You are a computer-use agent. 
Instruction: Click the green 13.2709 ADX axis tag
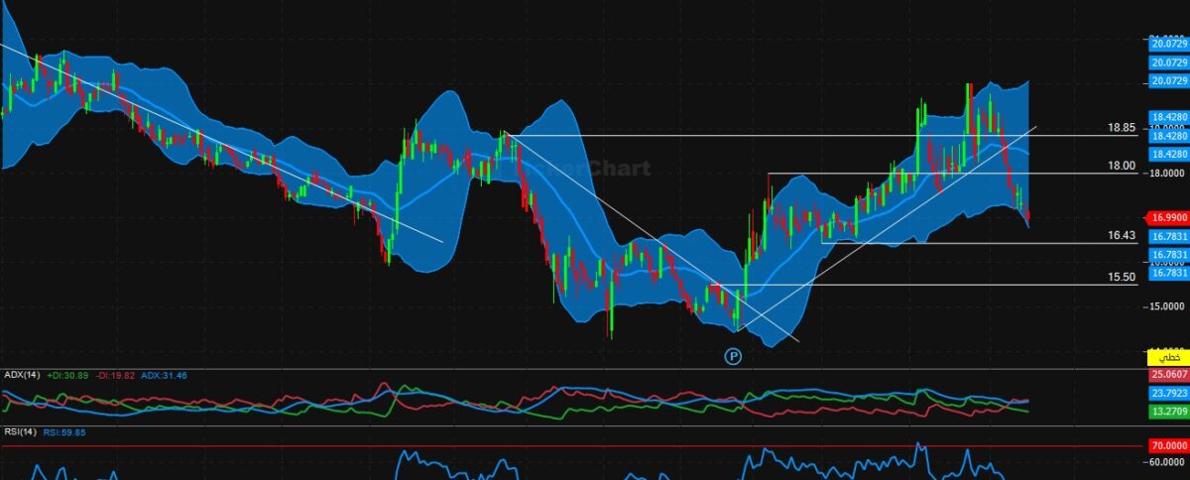tap(1167, 410)
